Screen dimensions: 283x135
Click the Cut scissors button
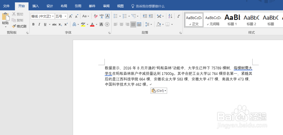pyautogui.click(x=18, y=14)
